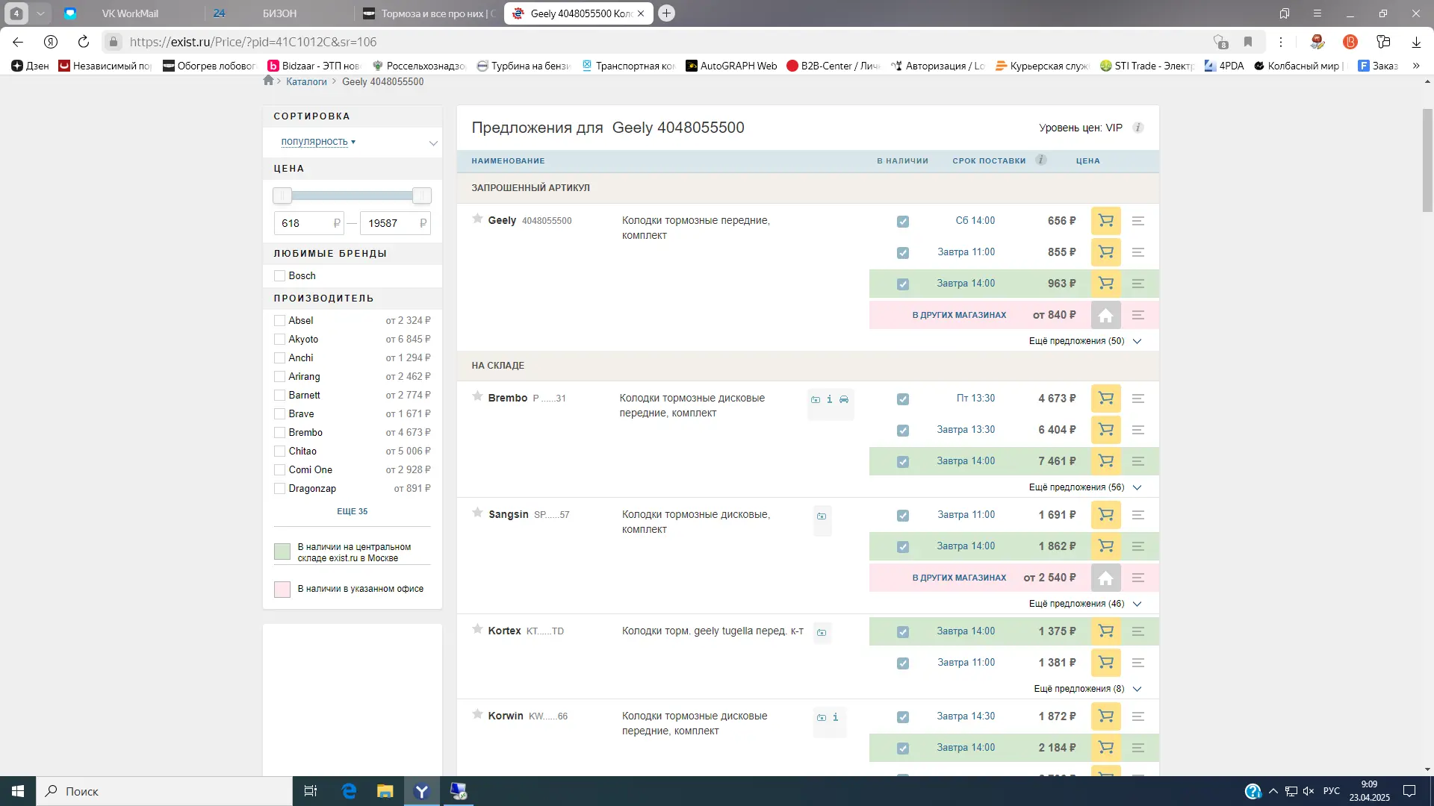Screen dimensions: 1434x806
Task: Add Korwin 1 872 ₽ offer to cart
Action: (1105, 716)
